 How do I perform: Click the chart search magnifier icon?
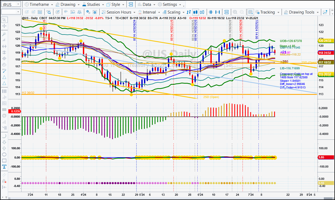tap(49, 12)
